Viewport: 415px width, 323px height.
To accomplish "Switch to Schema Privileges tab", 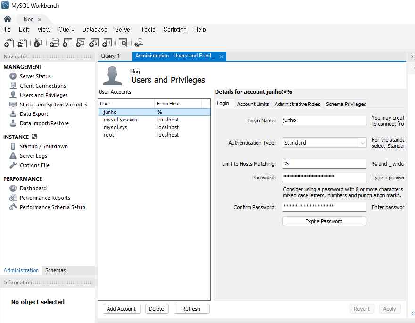I will tap(346, 104).
